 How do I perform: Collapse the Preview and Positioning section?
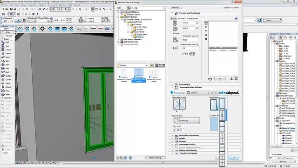click(x=172, y=13)
